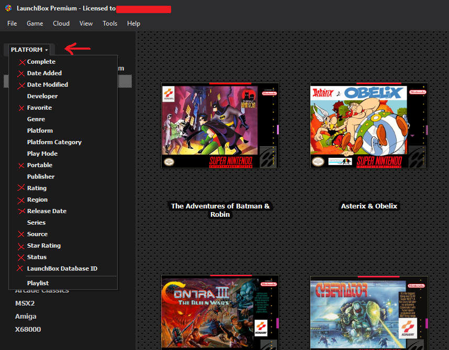Choose Playlist at the bottom of the list
This screenshot has height=350, width=449.
63,283
